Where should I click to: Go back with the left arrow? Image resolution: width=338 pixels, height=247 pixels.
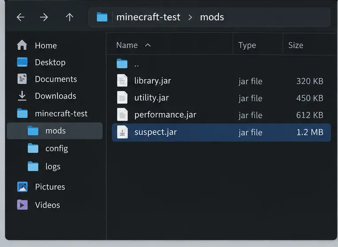21,17
